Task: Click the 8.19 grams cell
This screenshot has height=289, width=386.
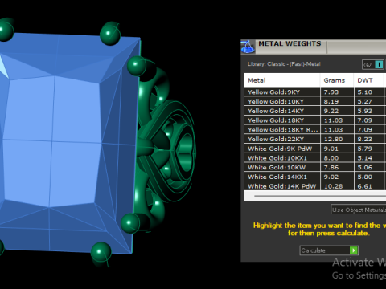Action: [x=337, y=101]
